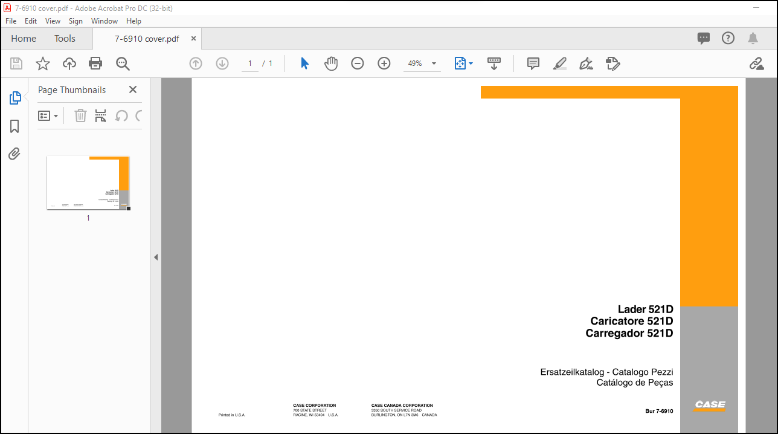Open the View menu
778x434 pixels.
click(53, 21)
